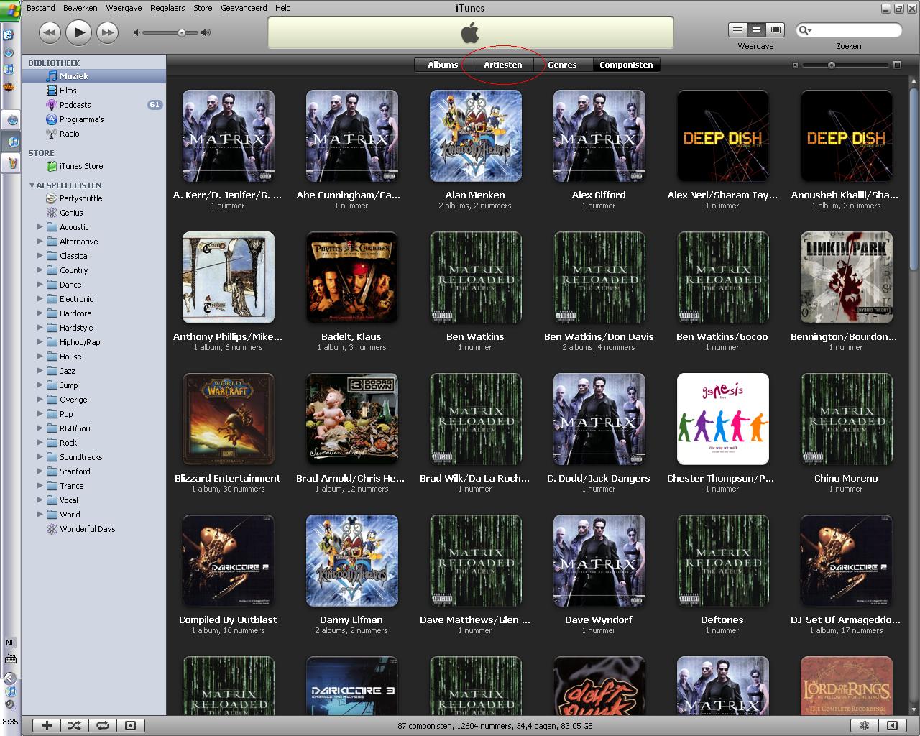Toggle repeat playback

[103, 726]
